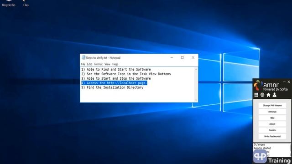The width and height of the screenshot is (292, 164).
Task: Open Files shortcut on desktop
Action: [x=26, y=4]
